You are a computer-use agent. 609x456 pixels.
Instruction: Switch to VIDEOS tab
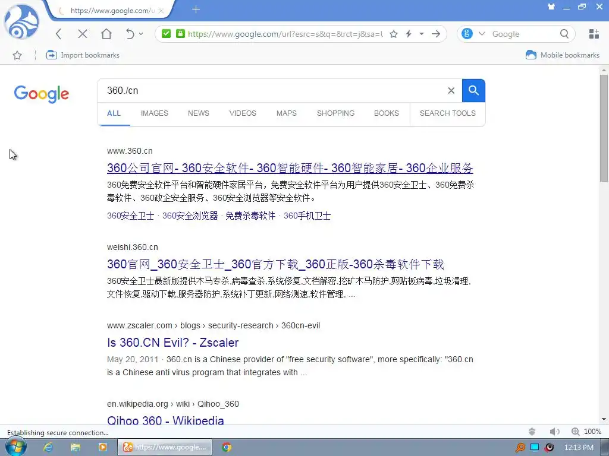[x=243, y=113]
